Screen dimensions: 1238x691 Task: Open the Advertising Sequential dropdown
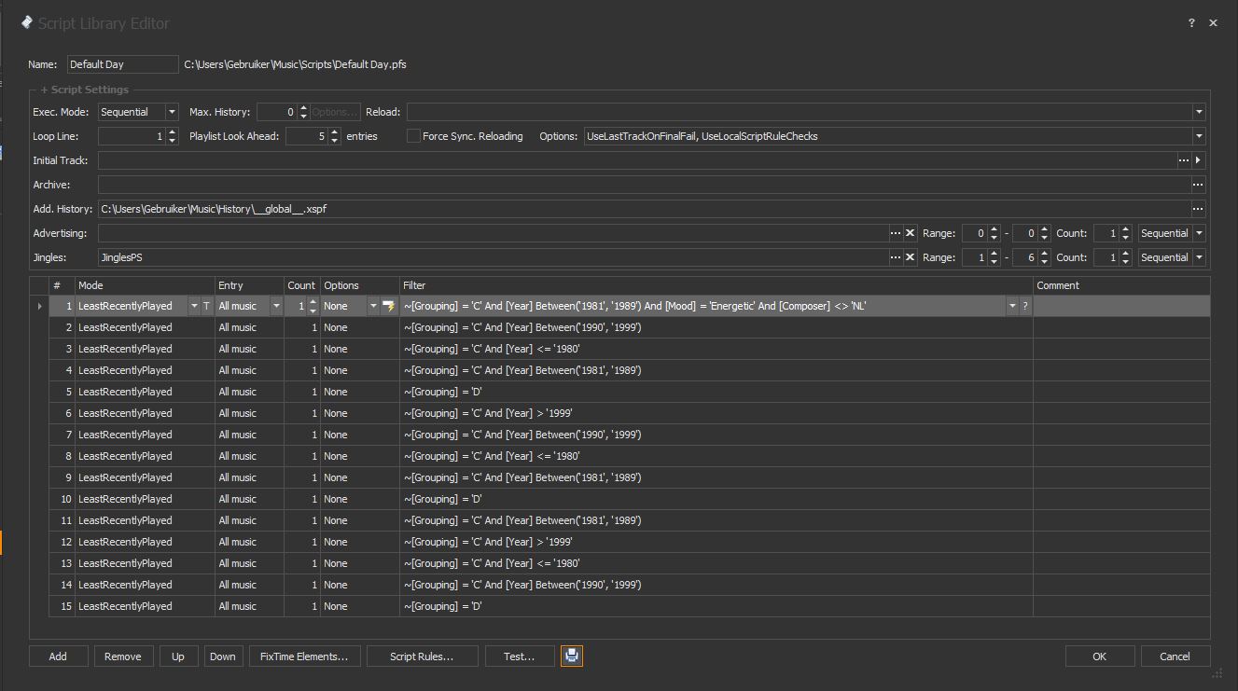pyautogui.click(x=1199, y=233)
